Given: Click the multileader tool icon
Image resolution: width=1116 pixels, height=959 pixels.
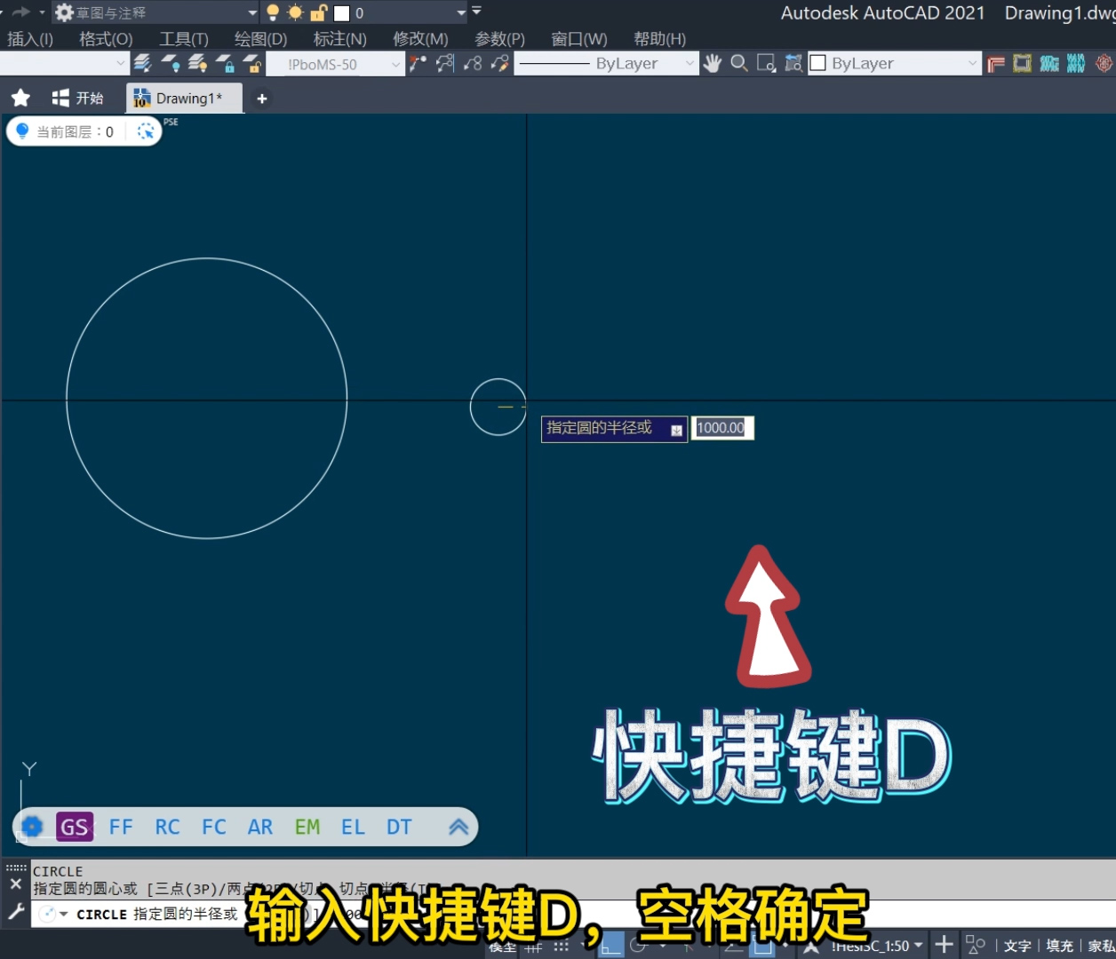Looking at the screenshot, I should click(418, 63).
